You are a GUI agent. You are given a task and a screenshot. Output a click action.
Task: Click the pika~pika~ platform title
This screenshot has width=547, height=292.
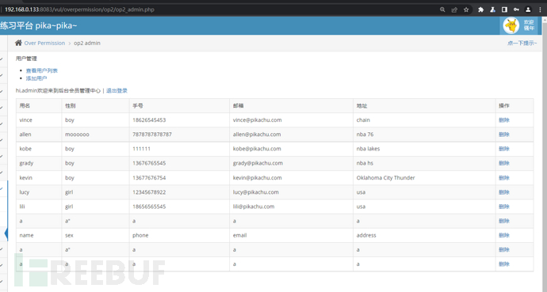coord(39,25)
